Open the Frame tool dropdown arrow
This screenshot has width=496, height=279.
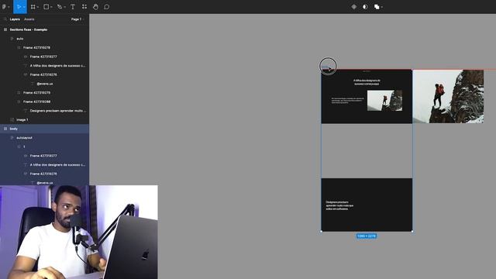(38, 7)
